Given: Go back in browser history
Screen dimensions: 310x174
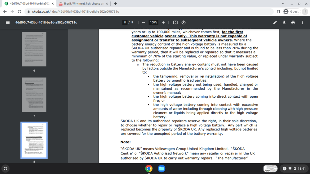Looking at the screenshot, I should pos(5,12).
